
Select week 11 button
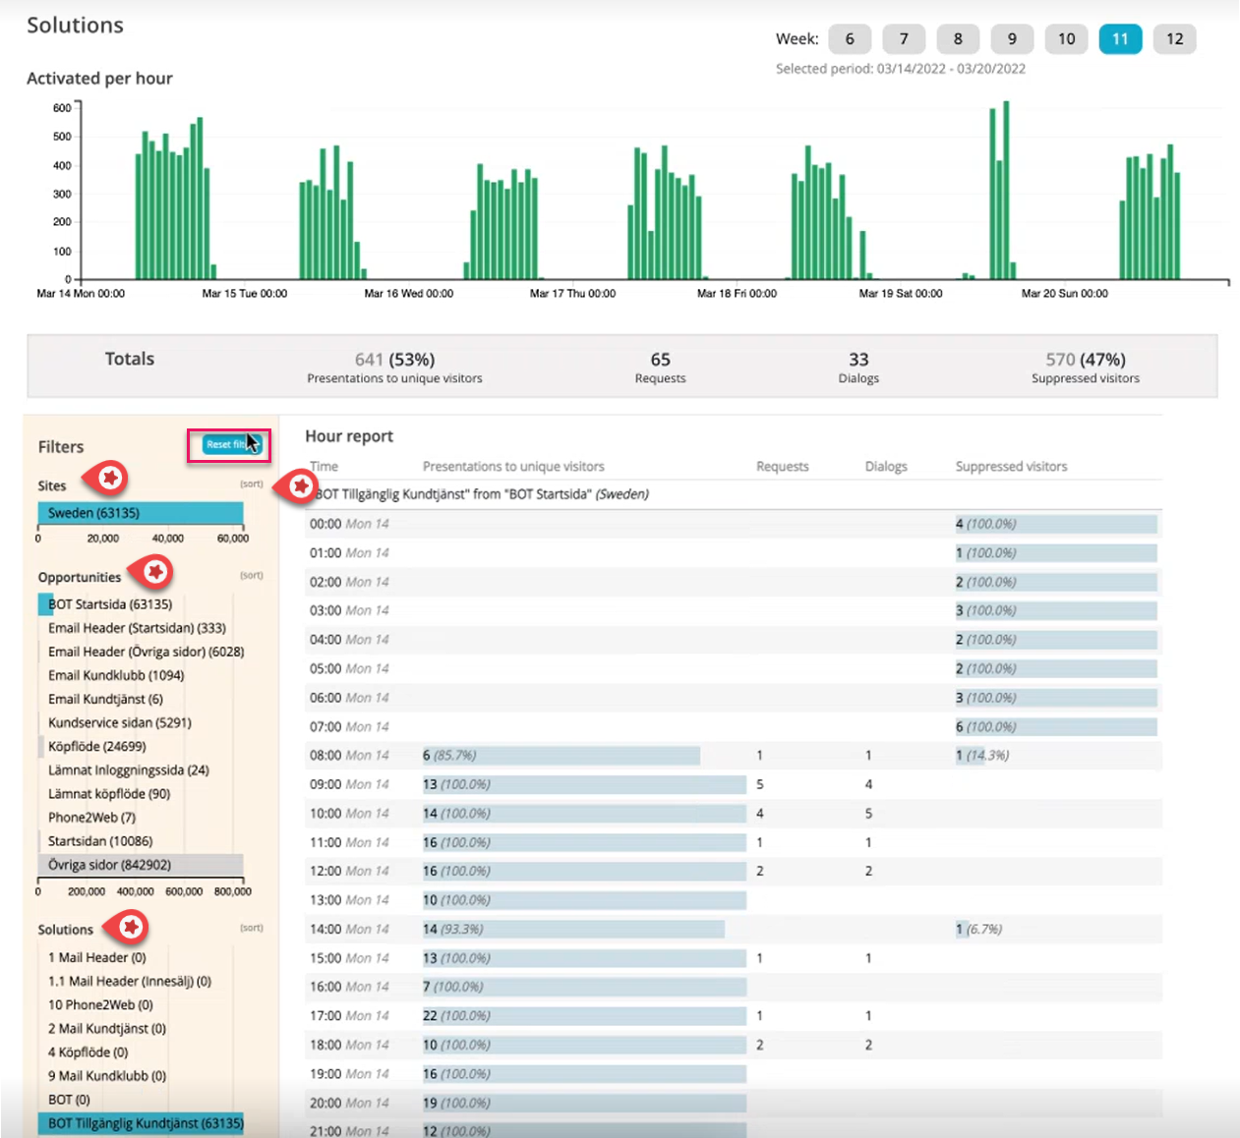pyautogui.click(x=1120, y=39)
